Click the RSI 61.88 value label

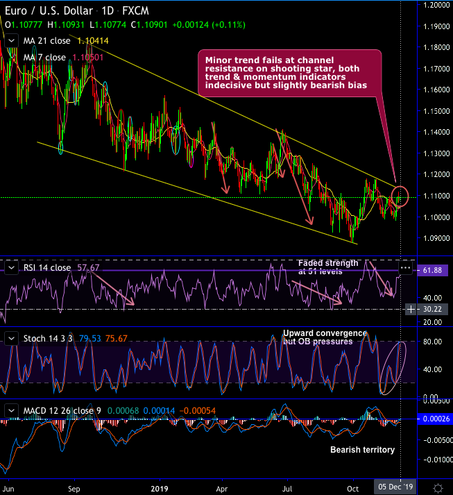tap(432, 270)
